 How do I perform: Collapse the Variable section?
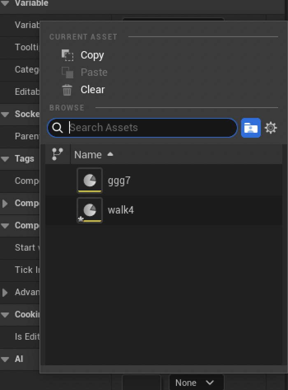coord(5,3)
